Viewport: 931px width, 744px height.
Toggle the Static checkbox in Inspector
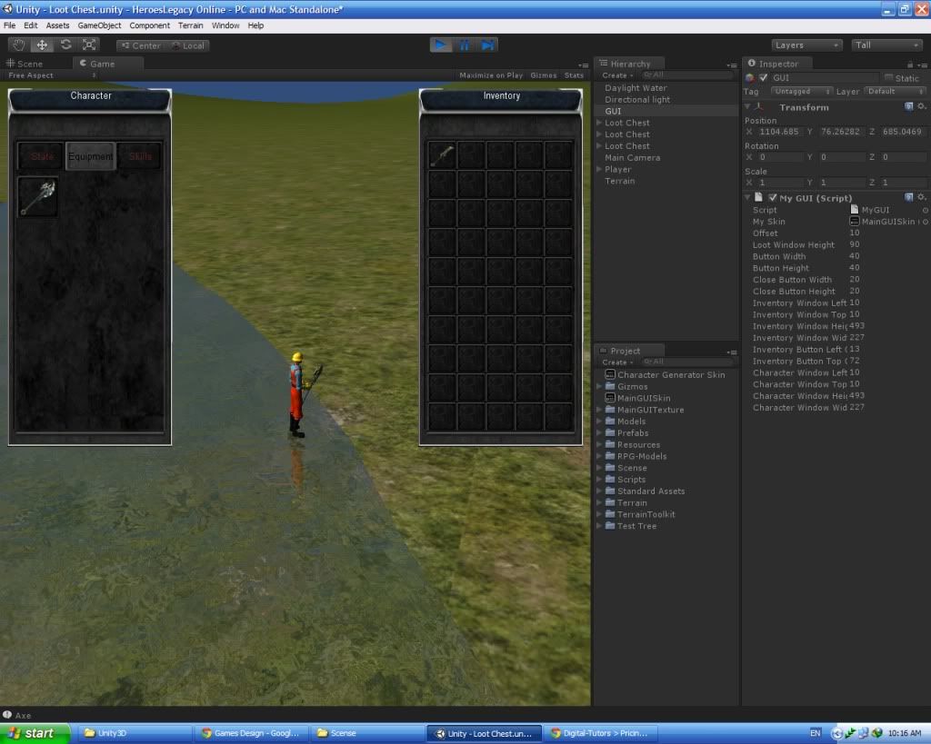coord(889,78)
